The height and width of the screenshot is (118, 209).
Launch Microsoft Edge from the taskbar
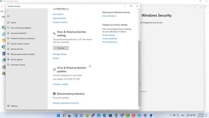[x=104, y=115]
